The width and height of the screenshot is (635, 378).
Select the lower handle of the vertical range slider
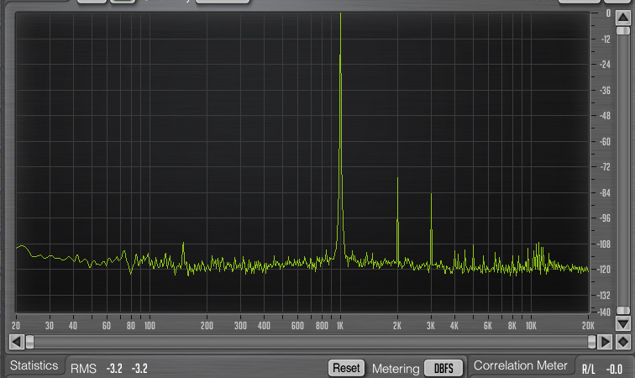[623, 310]
